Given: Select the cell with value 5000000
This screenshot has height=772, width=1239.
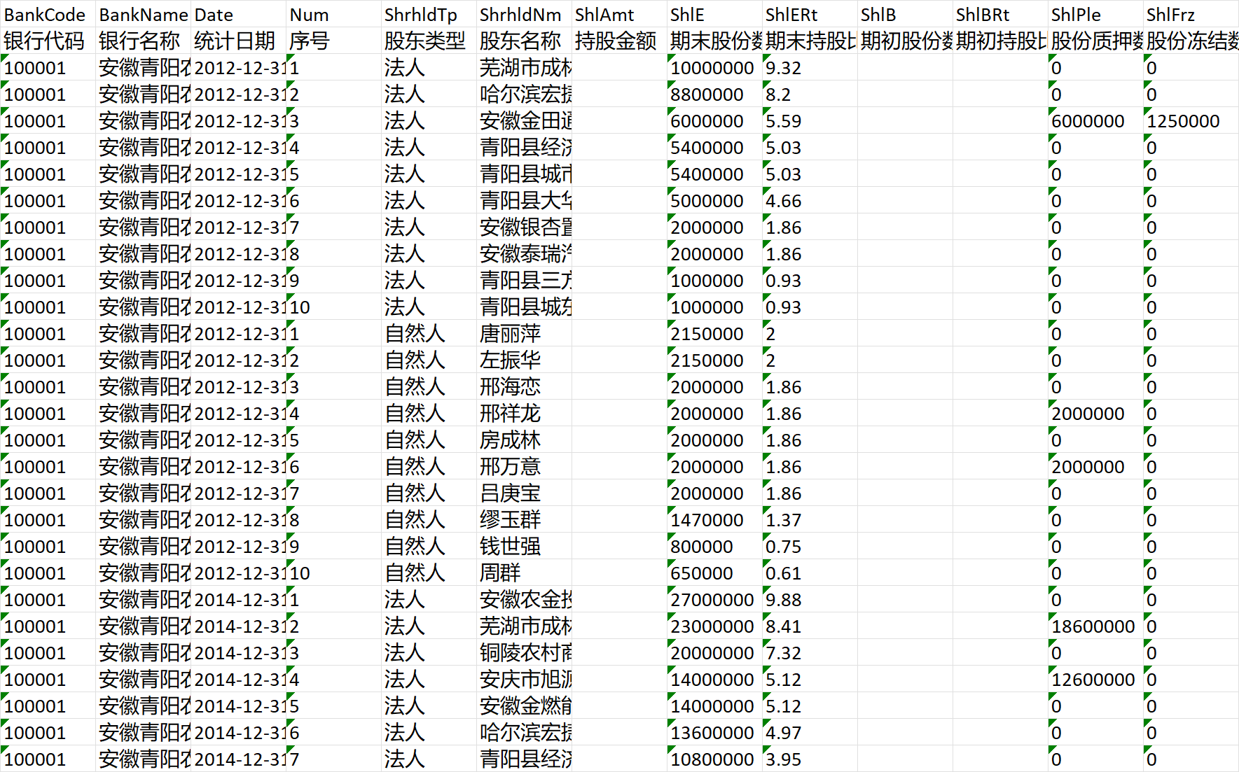Looking at the screenshot, I should [x=714, y=200].
